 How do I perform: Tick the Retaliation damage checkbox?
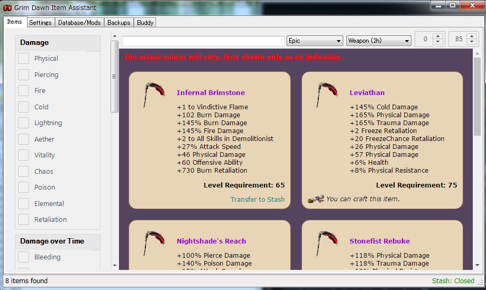point(24,219)
